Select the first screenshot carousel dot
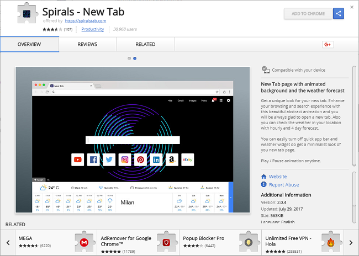 click(129, 58)
